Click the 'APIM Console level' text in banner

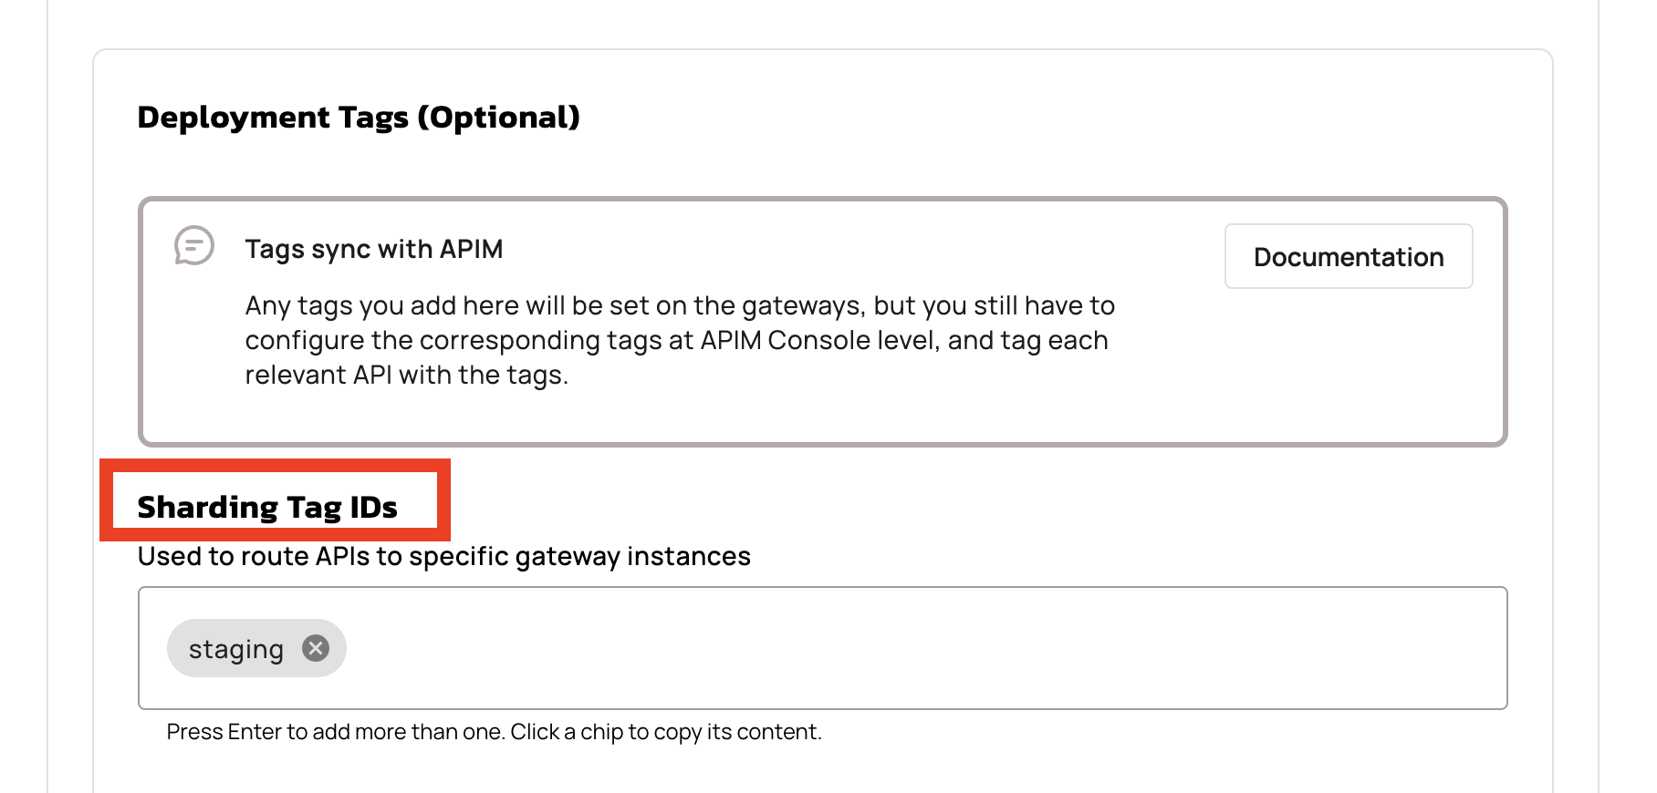pyautogui.click(x=819, y=340)
